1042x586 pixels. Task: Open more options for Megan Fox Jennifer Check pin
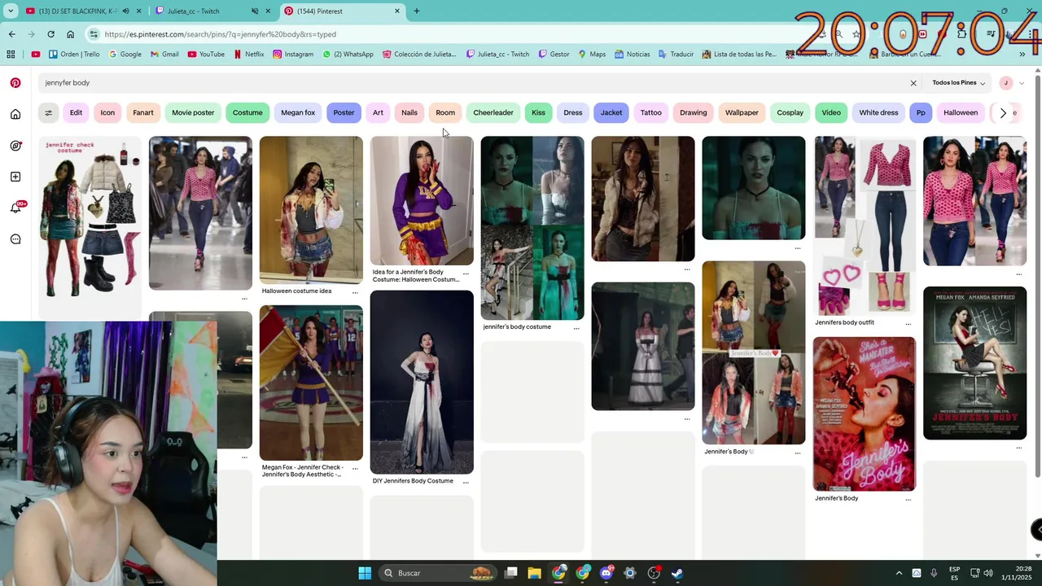pyautogui.click(x=355, y=469)
